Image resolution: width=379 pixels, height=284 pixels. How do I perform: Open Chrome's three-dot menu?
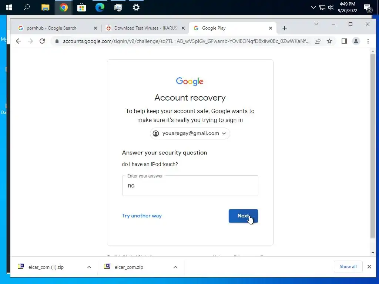pyautogui.click(x=368, y=41)
